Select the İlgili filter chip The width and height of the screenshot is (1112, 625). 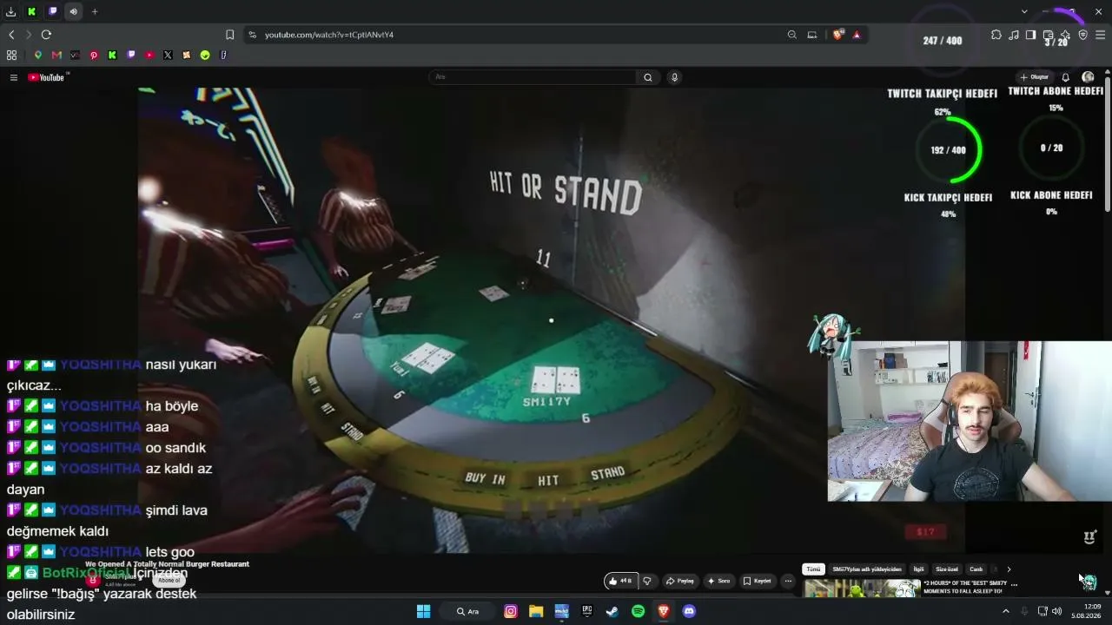click(918, 569)
